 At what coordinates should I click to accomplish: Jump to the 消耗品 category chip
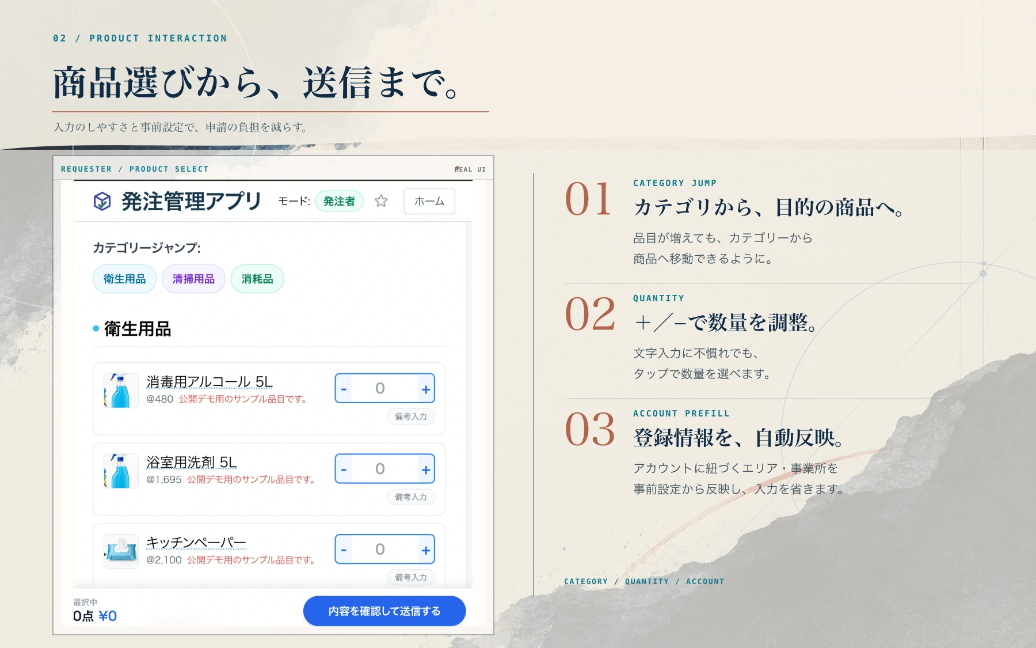point(257,279)
